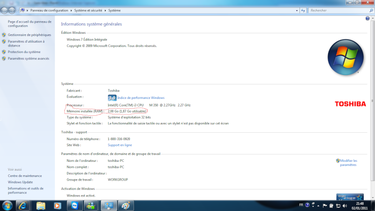
Task: Click the 3,9 performance score badge
Action: tap(112, 98)
